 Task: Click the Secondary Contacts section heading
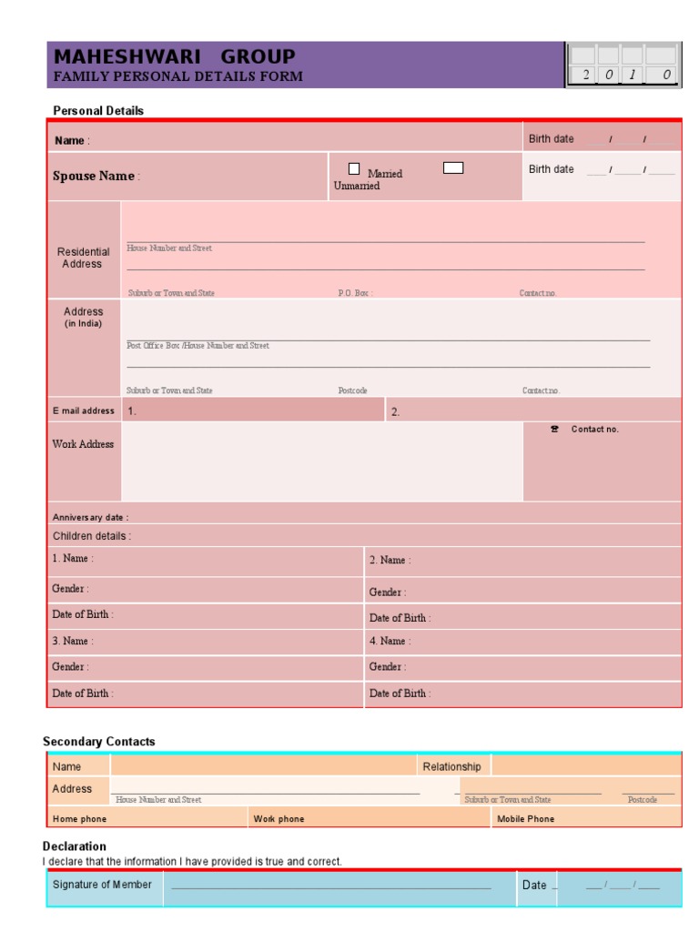click(x=98, y=741)
